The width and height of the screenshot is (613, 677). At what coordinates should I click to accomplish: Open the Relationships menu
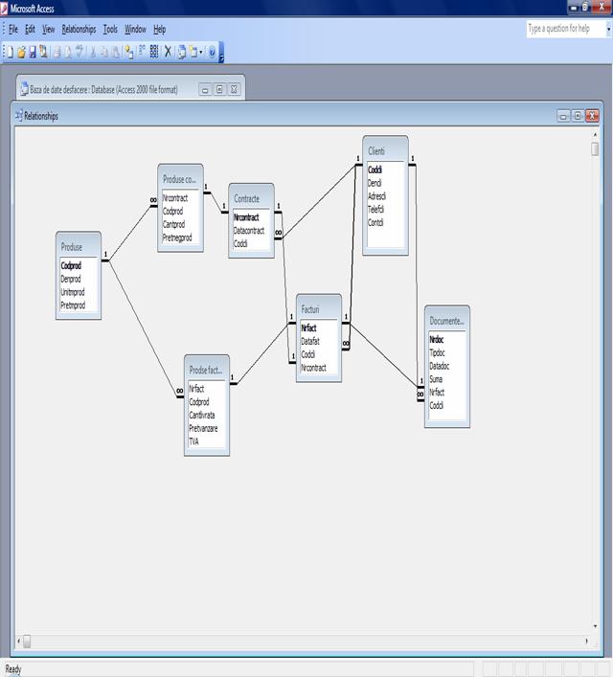(79, 30)
